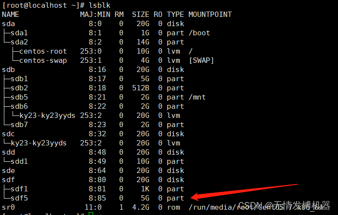Click the 10G size of sdd1
338x215 pixels.
pos(143,161)
